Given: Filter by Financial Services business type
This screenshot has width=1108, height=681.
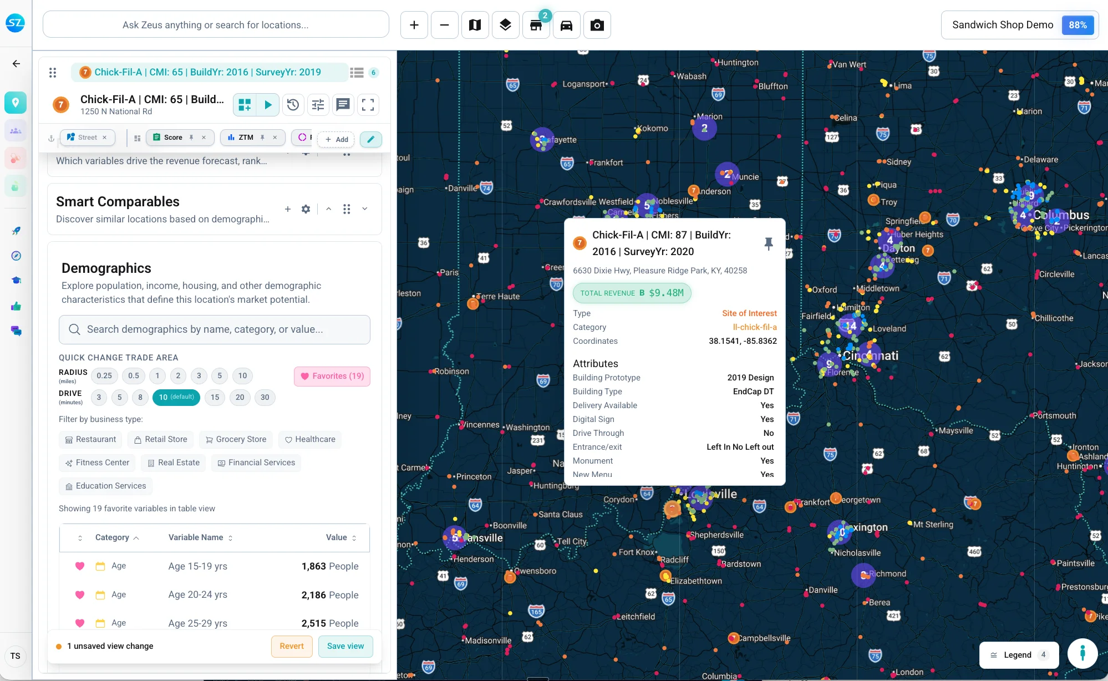Looking at the screenshot, I should pos(256,463).
